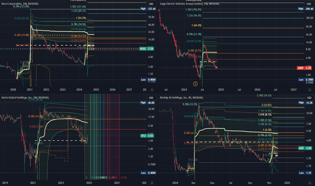Click the High 127.45 label on Koss chart

148,9
